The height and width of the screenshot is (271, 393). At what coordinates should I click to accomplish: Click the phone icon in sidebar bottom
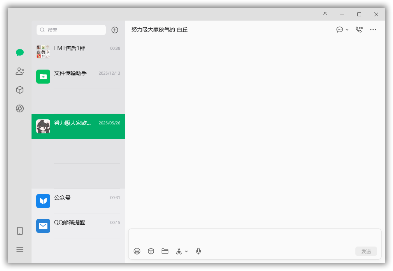pos(20,231)
